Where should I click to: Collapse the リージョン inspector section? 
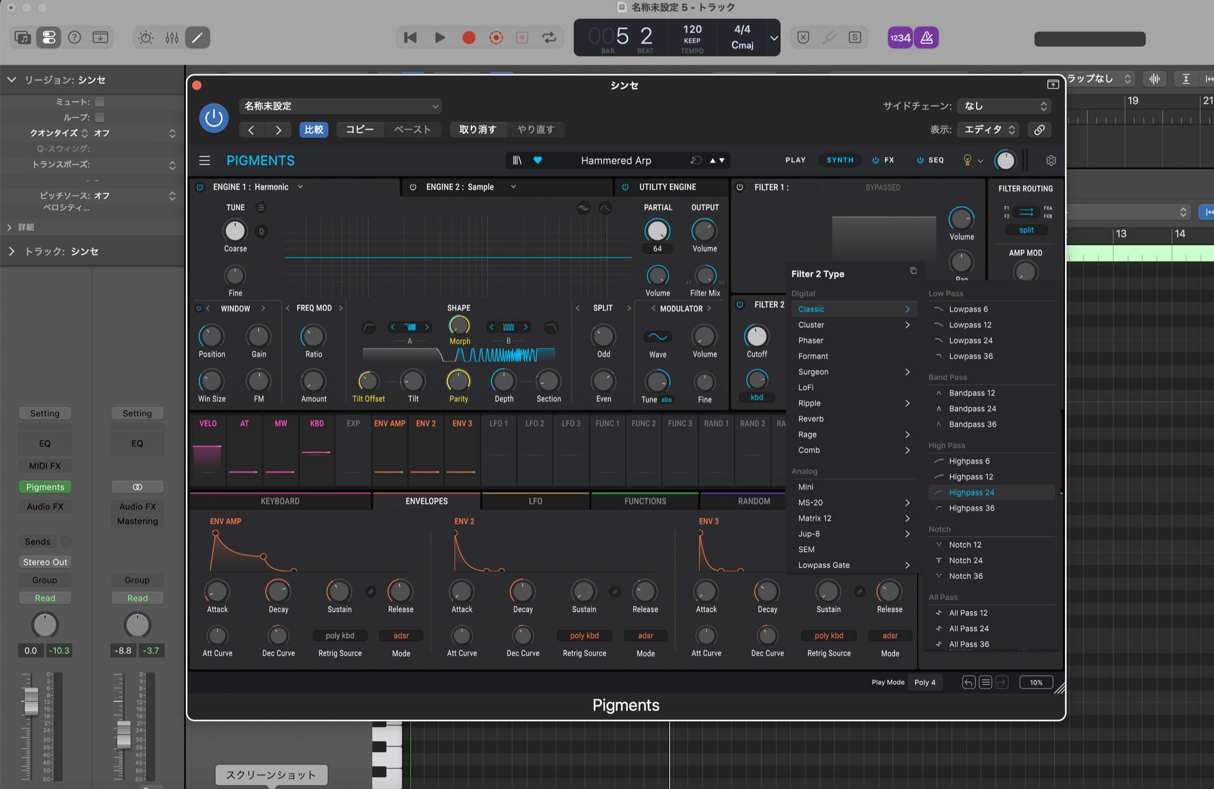(x=12, y=80)
